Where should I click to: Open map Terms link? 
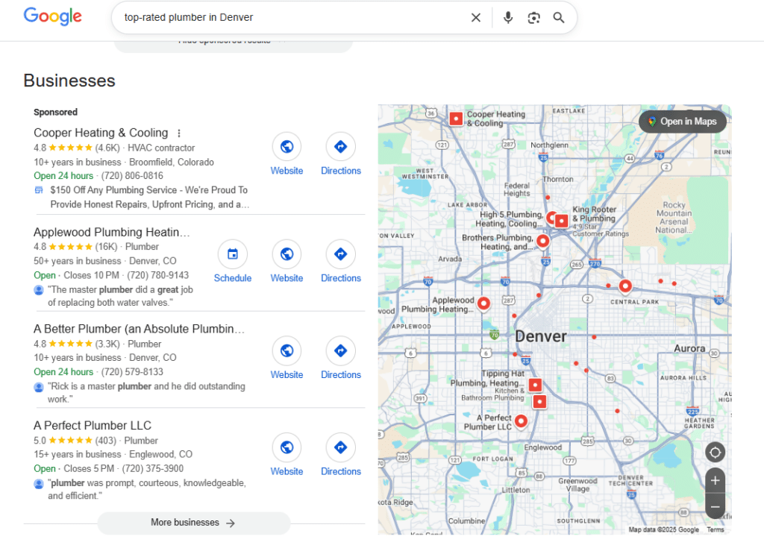click(716, 529)
